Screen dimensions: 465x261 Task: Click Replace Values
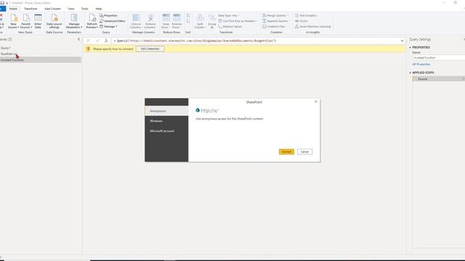pyautogui.click(x=230, y=27)
